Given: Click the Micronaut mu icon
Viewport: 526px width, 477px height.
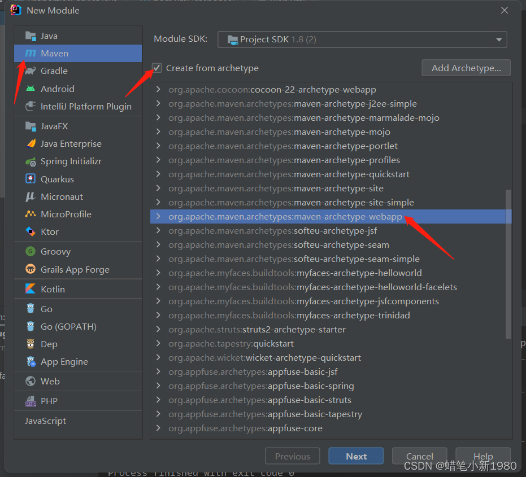Looking at the screenshot, I should point(31,196).
